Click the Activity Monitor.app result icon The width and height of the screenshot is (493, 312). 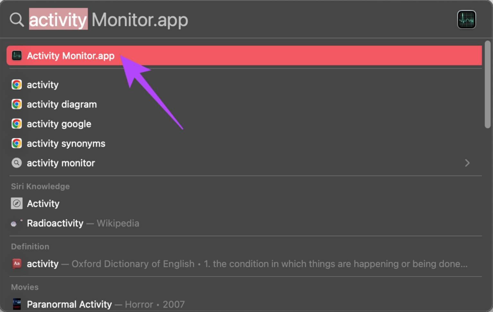(17, 56)
